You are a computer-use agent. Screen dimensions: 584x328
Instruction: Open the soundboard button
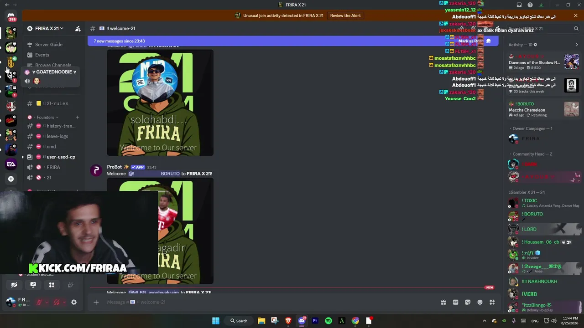(70, 285)
